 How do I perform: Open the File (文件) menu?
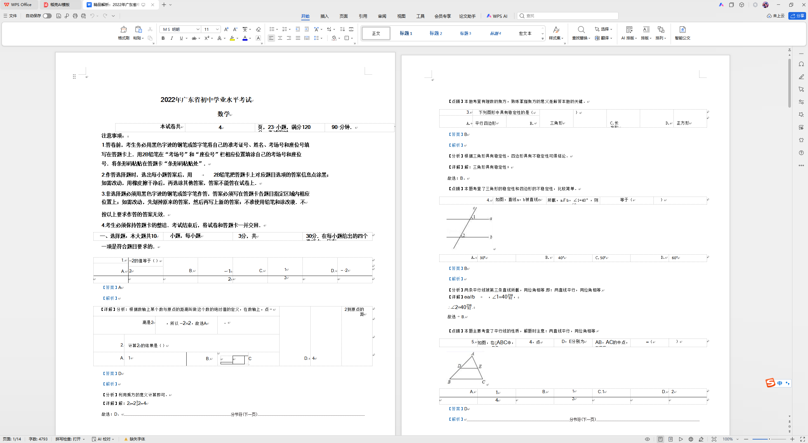[x=10, y=16]
